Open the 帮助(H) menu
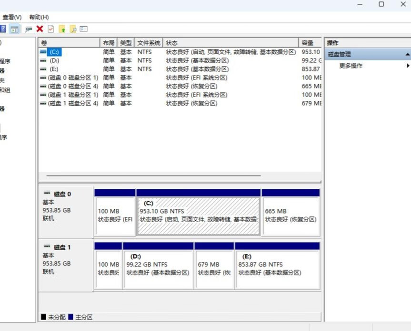This screenshot has width=411, height=331. pos(39,17)
